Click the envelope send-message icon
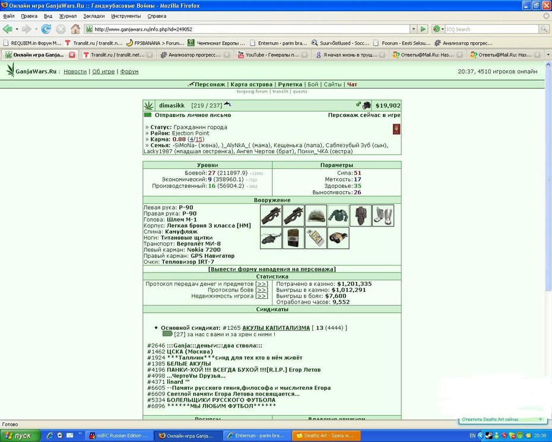 tap(148, 115)
